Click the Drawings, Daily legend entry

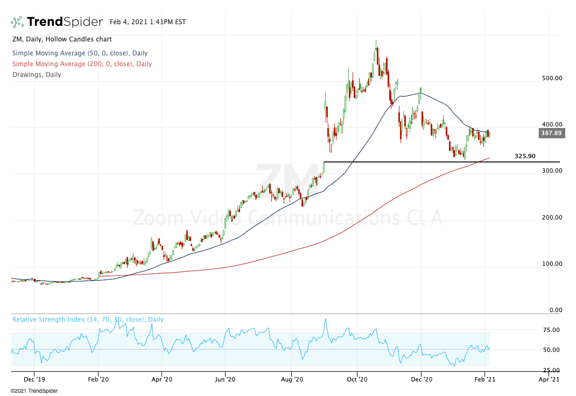coord(37,74)
